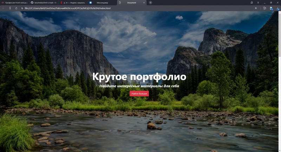Click the red Найти больше button

click(x=139, y=93)
